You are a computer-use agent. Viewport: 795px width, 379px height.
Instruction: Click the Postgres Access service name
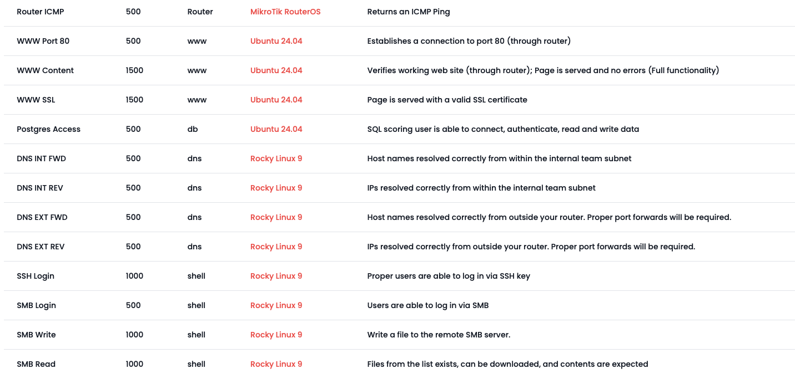[48, 129]
